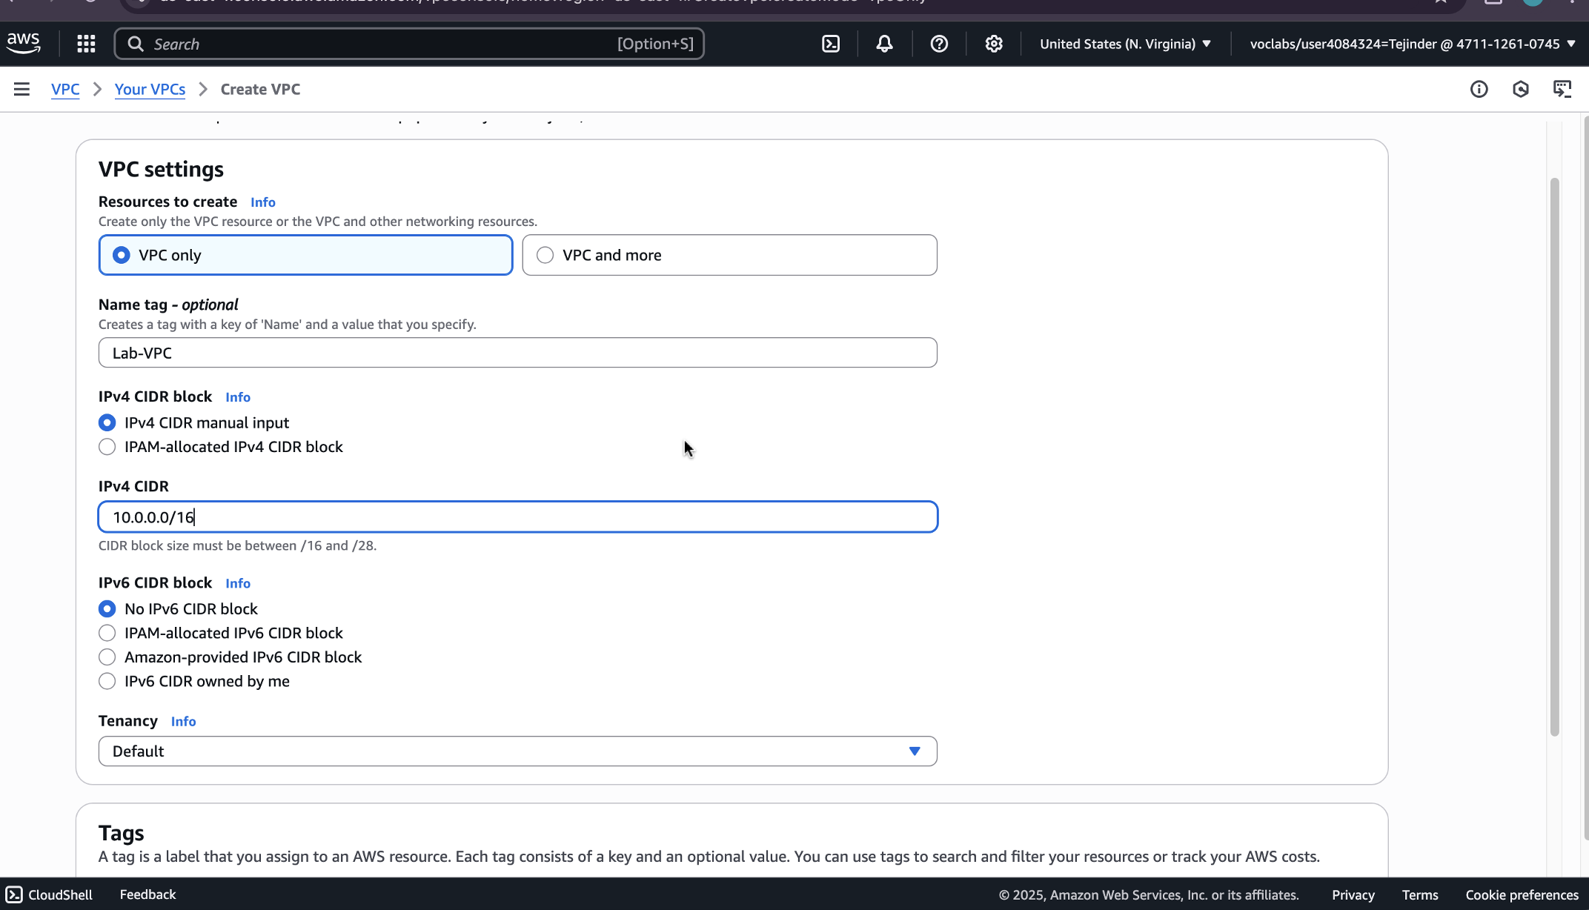Launch CloudShell from the top bar icon
Viewport: 1589px width, 910px height.
831,44
